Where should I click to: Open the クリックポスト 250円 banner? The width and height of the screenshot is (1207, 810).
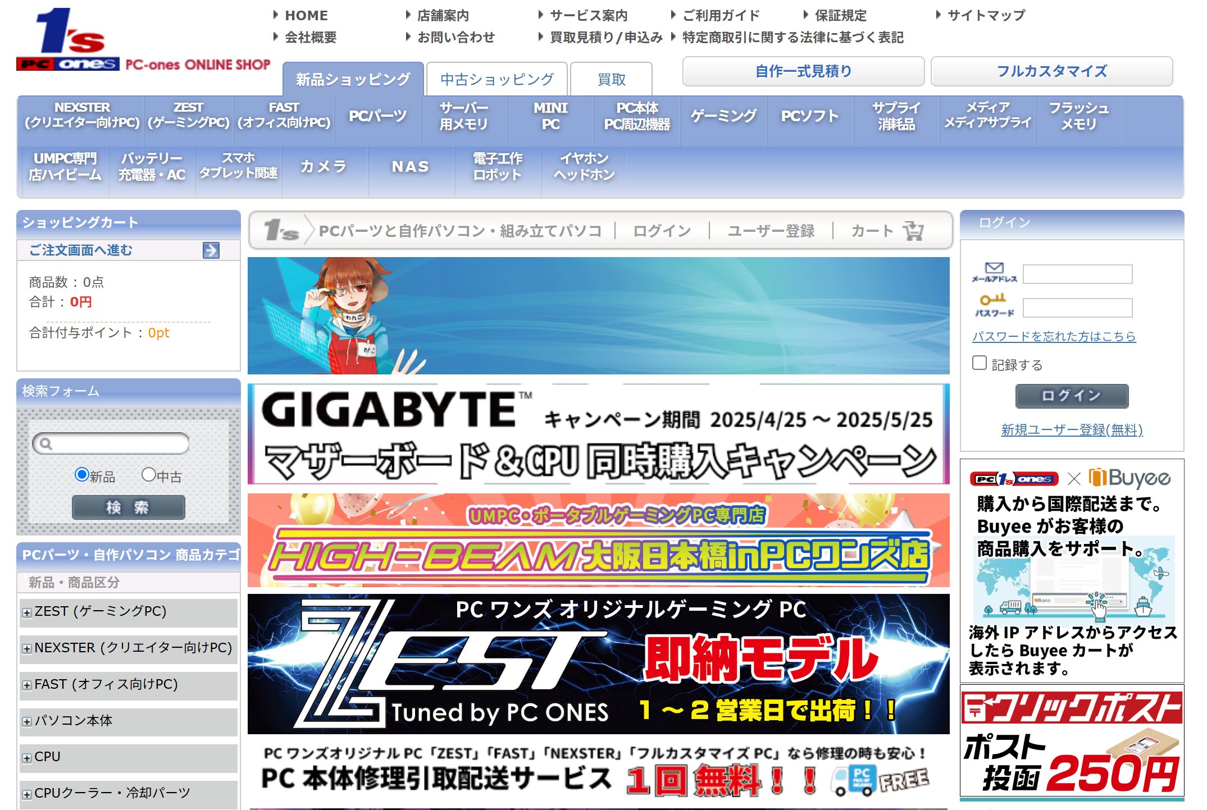[1072, 741]
